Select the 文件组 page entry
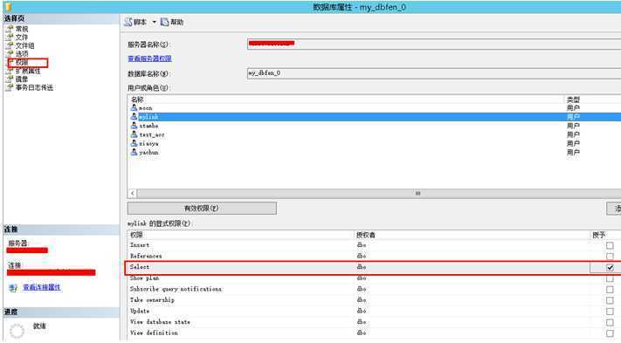Viewport: 621px width, 343px height. [24, 45]
